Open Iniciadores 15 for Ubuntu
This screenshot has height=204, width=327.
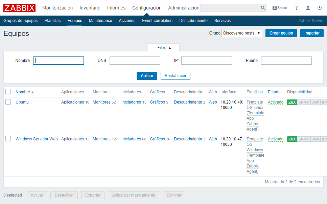[131, 102]
